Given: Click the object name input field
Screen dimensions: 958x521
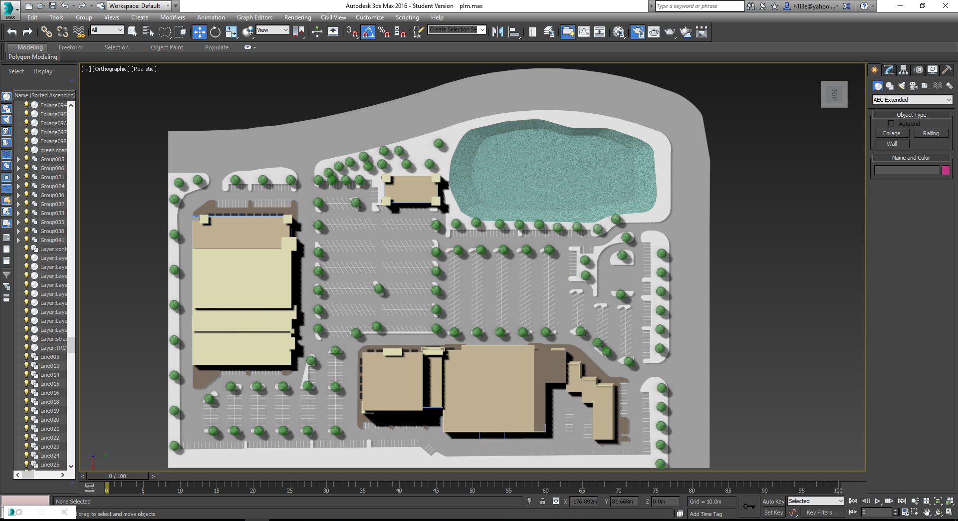Looking at the screenshot, I should (907, 170).
